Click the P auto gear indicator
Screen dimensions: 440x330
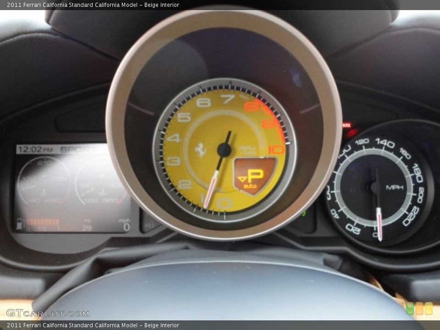tap(254, 176)
